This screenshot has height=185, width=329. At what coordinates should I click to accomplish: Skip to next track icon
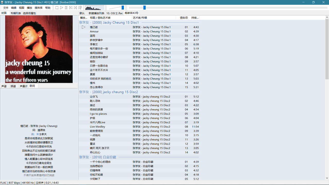point(75,8)
